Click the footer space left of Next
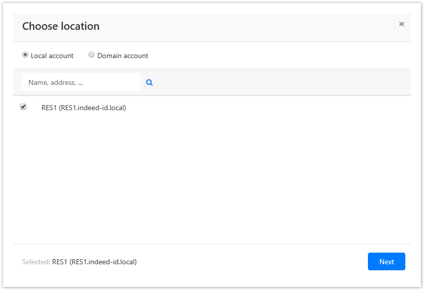Viewport: 424px width, 290px height. click(253, 262)
